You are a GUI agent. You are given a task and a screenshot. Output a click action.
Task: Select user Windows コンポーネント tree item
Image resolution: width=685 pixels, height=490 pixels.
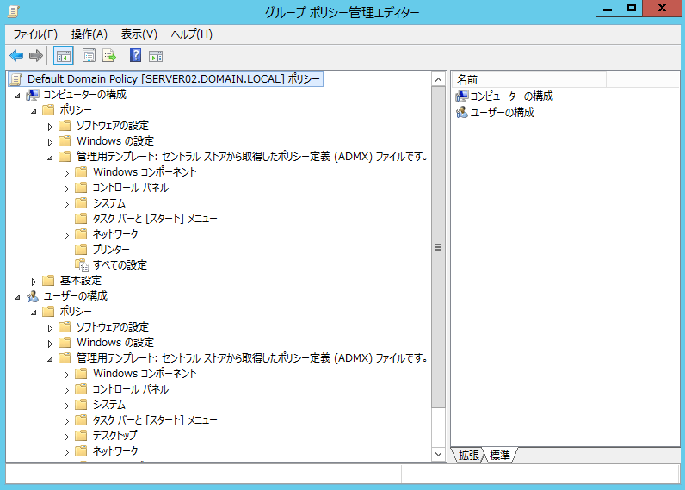(x=145, y=374)
